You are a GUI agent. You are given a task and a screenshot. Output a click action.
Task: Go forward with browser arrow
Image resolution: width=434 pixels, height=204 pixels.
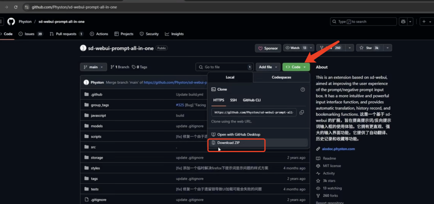(x=6, y=7)
